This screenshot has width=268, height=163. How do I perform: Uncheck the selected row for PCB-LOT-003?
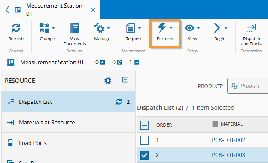(x=144, y=155)
